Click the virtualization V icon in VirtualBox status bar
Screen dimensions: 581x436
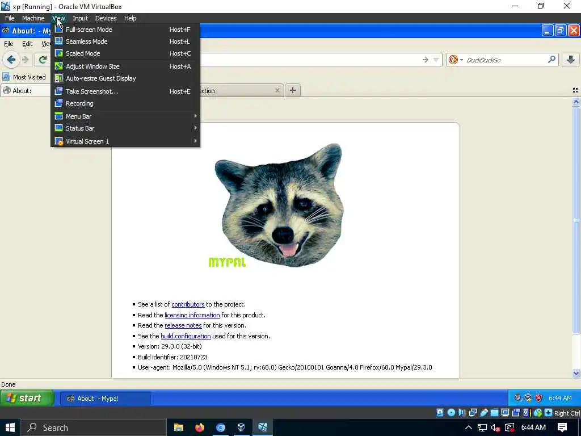527,413
